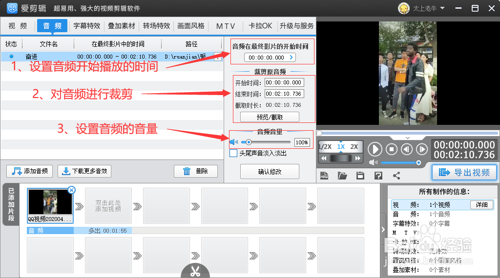
Task: Select the 奋进 audio file row
Action: (x=112, y=57)
